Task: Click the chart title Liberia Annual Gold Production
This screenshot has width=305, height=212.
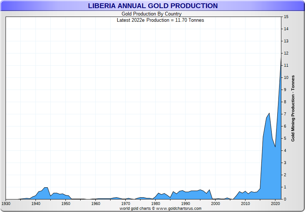Action: click(153, 6)
